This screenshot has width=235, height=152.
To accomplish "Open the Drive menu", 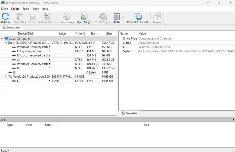I will click(4, 9).
